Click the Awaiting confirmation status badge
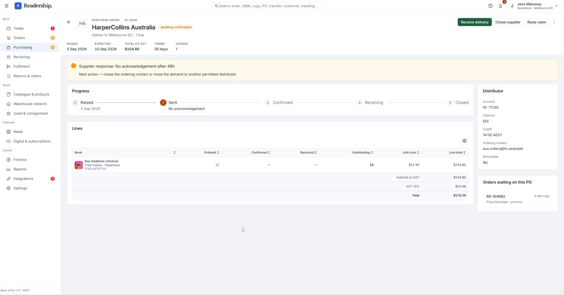Viewport: 564px width, 295px height. (176, 27)
